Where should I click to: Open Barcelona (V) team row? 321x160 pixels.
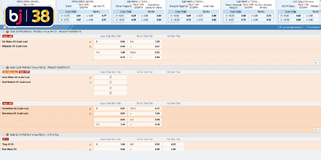[15, 114]
